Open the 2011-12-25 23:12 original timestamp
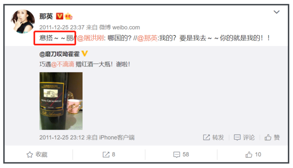 pos(62,138)
